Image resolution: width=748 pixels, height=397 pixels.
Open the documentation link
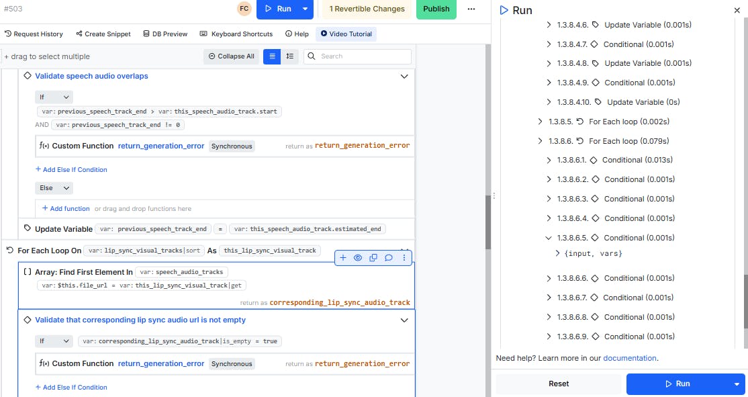pos(630,358)
